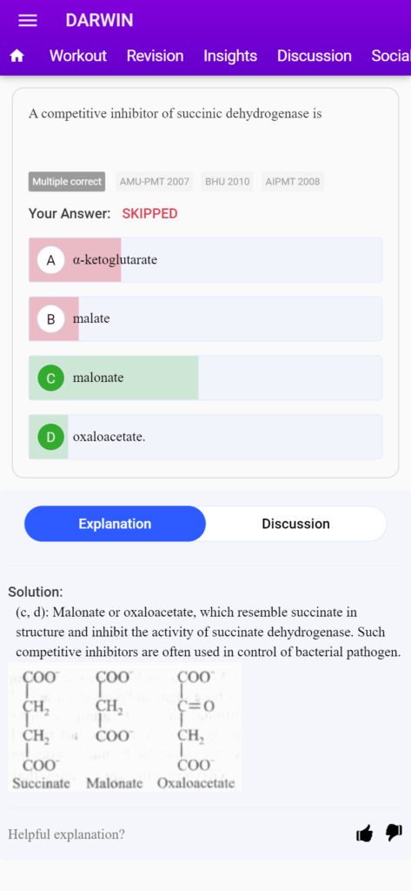This screenshot has height=891, width=411.
Task: Open the hamburger menu
Action: [x=28, y=21]
